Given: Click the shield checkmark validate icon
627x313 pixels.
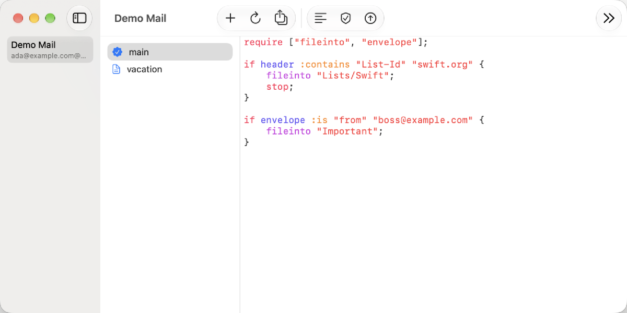Looking at the screenshot, I should pos(345,18).
